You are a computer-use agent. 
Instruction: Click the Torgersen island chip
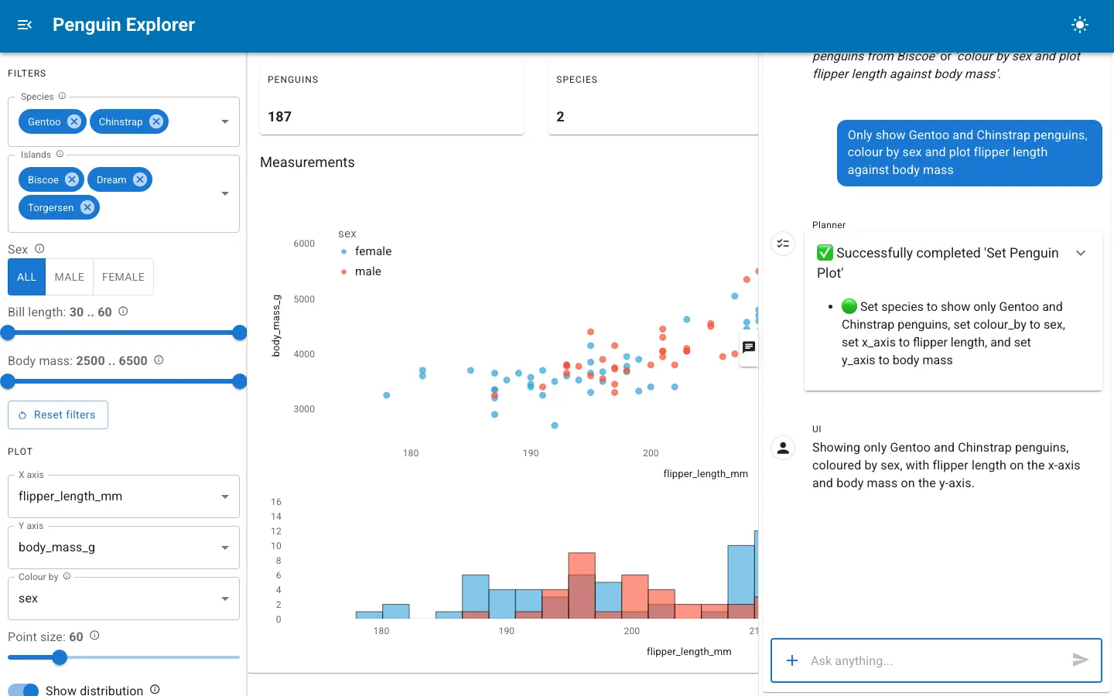(x=51, y=207)
